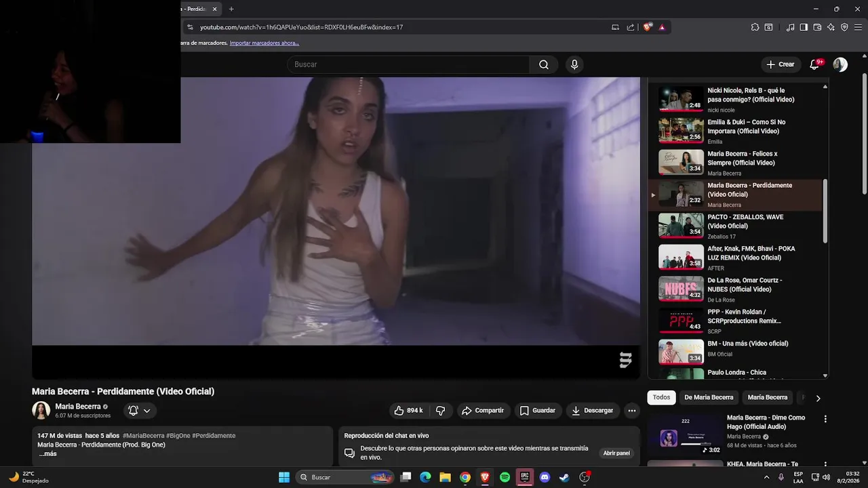This screenshot has height=488, width=868.
Task: Open the browser extensions puzzle icon
Action: point(755,27)
